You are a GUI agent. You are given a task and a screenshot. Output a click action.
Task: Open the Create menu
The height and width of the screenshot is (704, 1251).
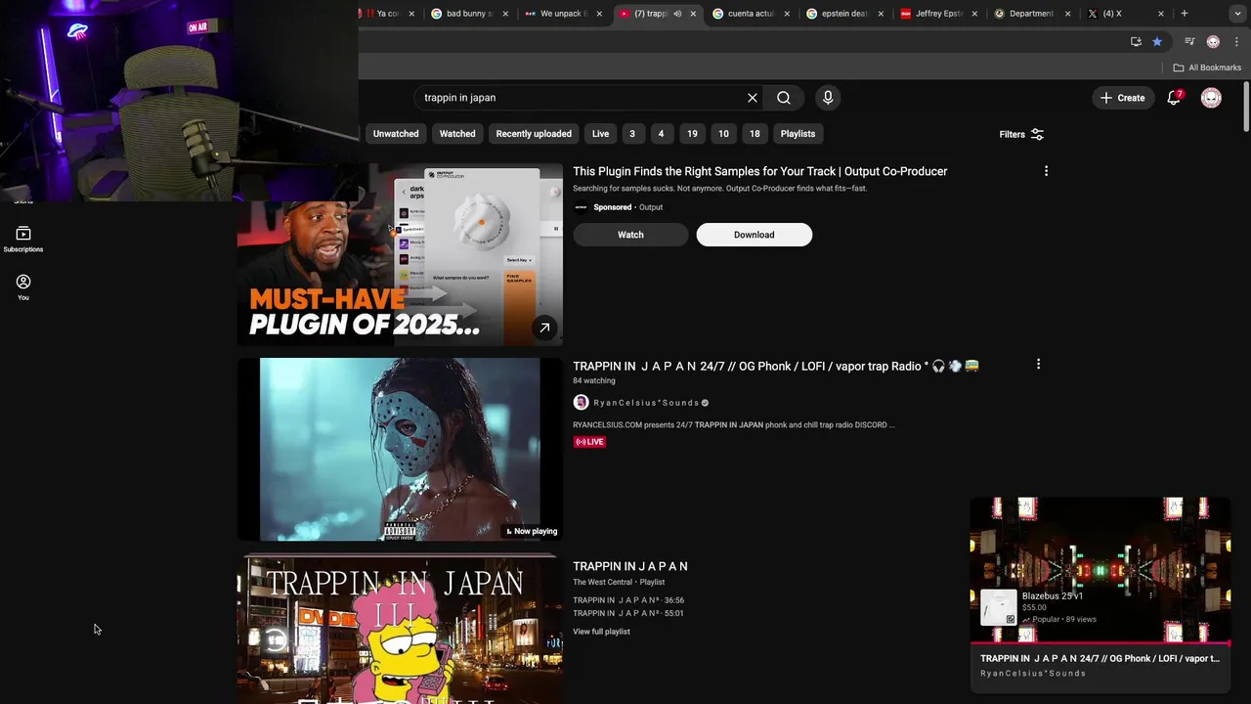point(1122,98)
